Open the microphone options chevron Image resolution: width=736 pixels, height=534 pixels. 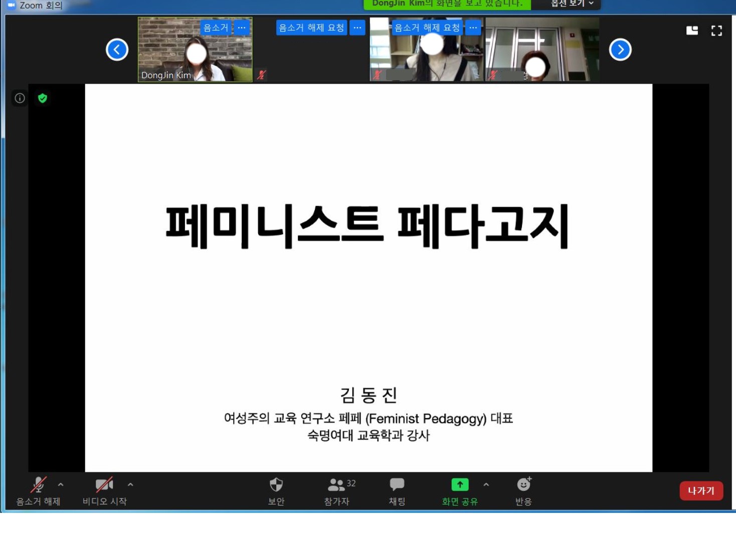[61, 485]
